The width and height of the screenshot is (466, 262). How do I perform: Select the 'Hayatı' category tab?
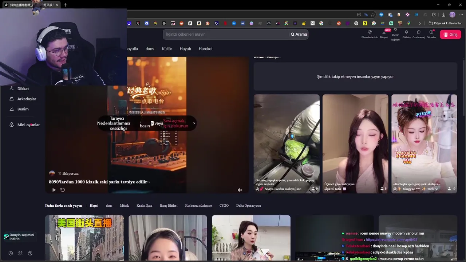point(185,49)
